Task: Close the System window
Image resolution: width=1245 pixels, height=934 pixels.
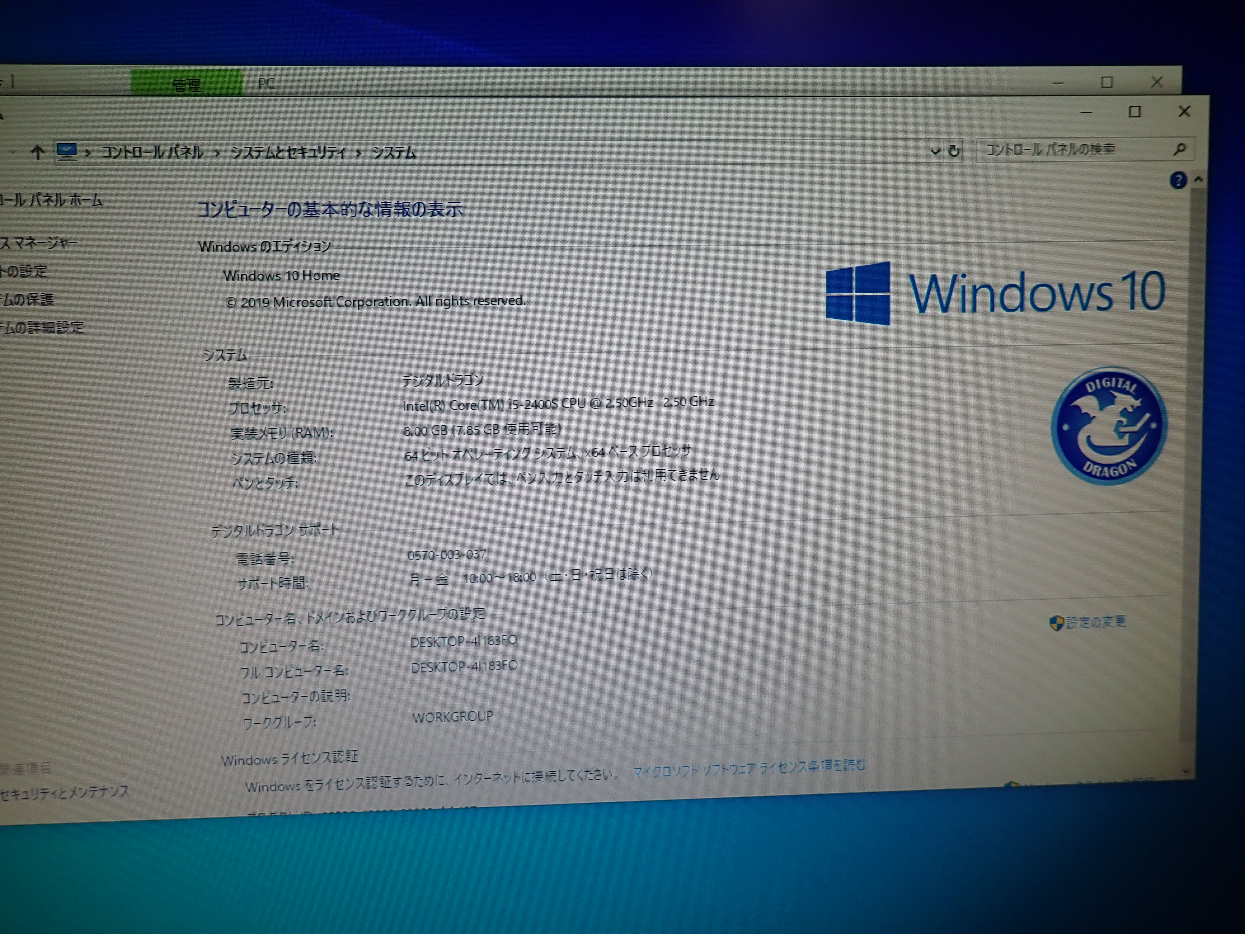Action: [x=1184, y=111]
